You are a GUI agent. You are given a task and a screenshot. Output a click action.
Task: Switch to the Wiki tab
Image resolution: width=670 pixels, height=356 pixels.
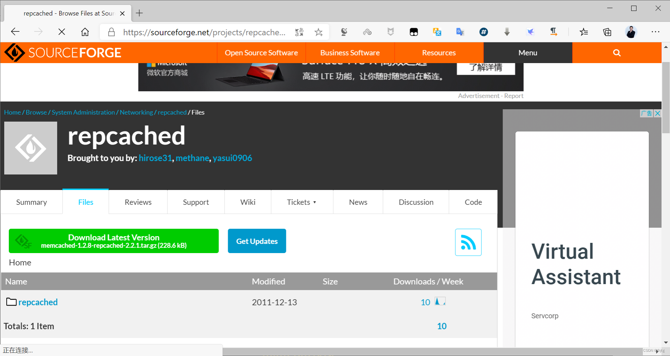[x=248, y=202]
